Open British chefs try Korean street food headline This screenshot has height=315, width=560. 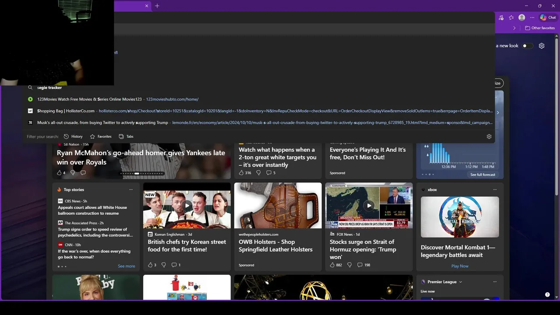[x=187, y=245]
